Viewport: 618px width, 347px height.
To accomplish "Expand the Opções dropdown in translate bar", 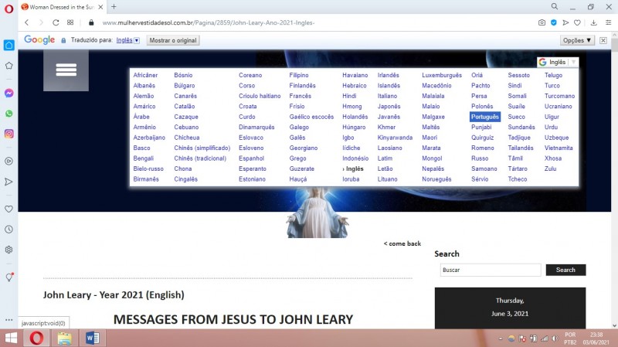I will (x=577, y=40).
